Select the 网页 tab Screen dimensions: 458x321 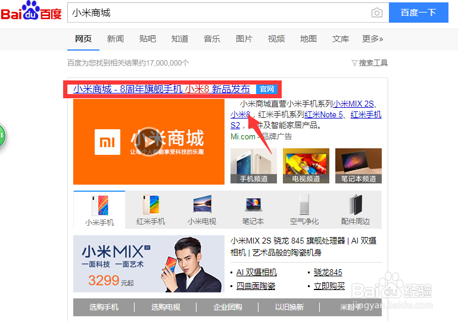pyautogui.click(x=83, y=39)
